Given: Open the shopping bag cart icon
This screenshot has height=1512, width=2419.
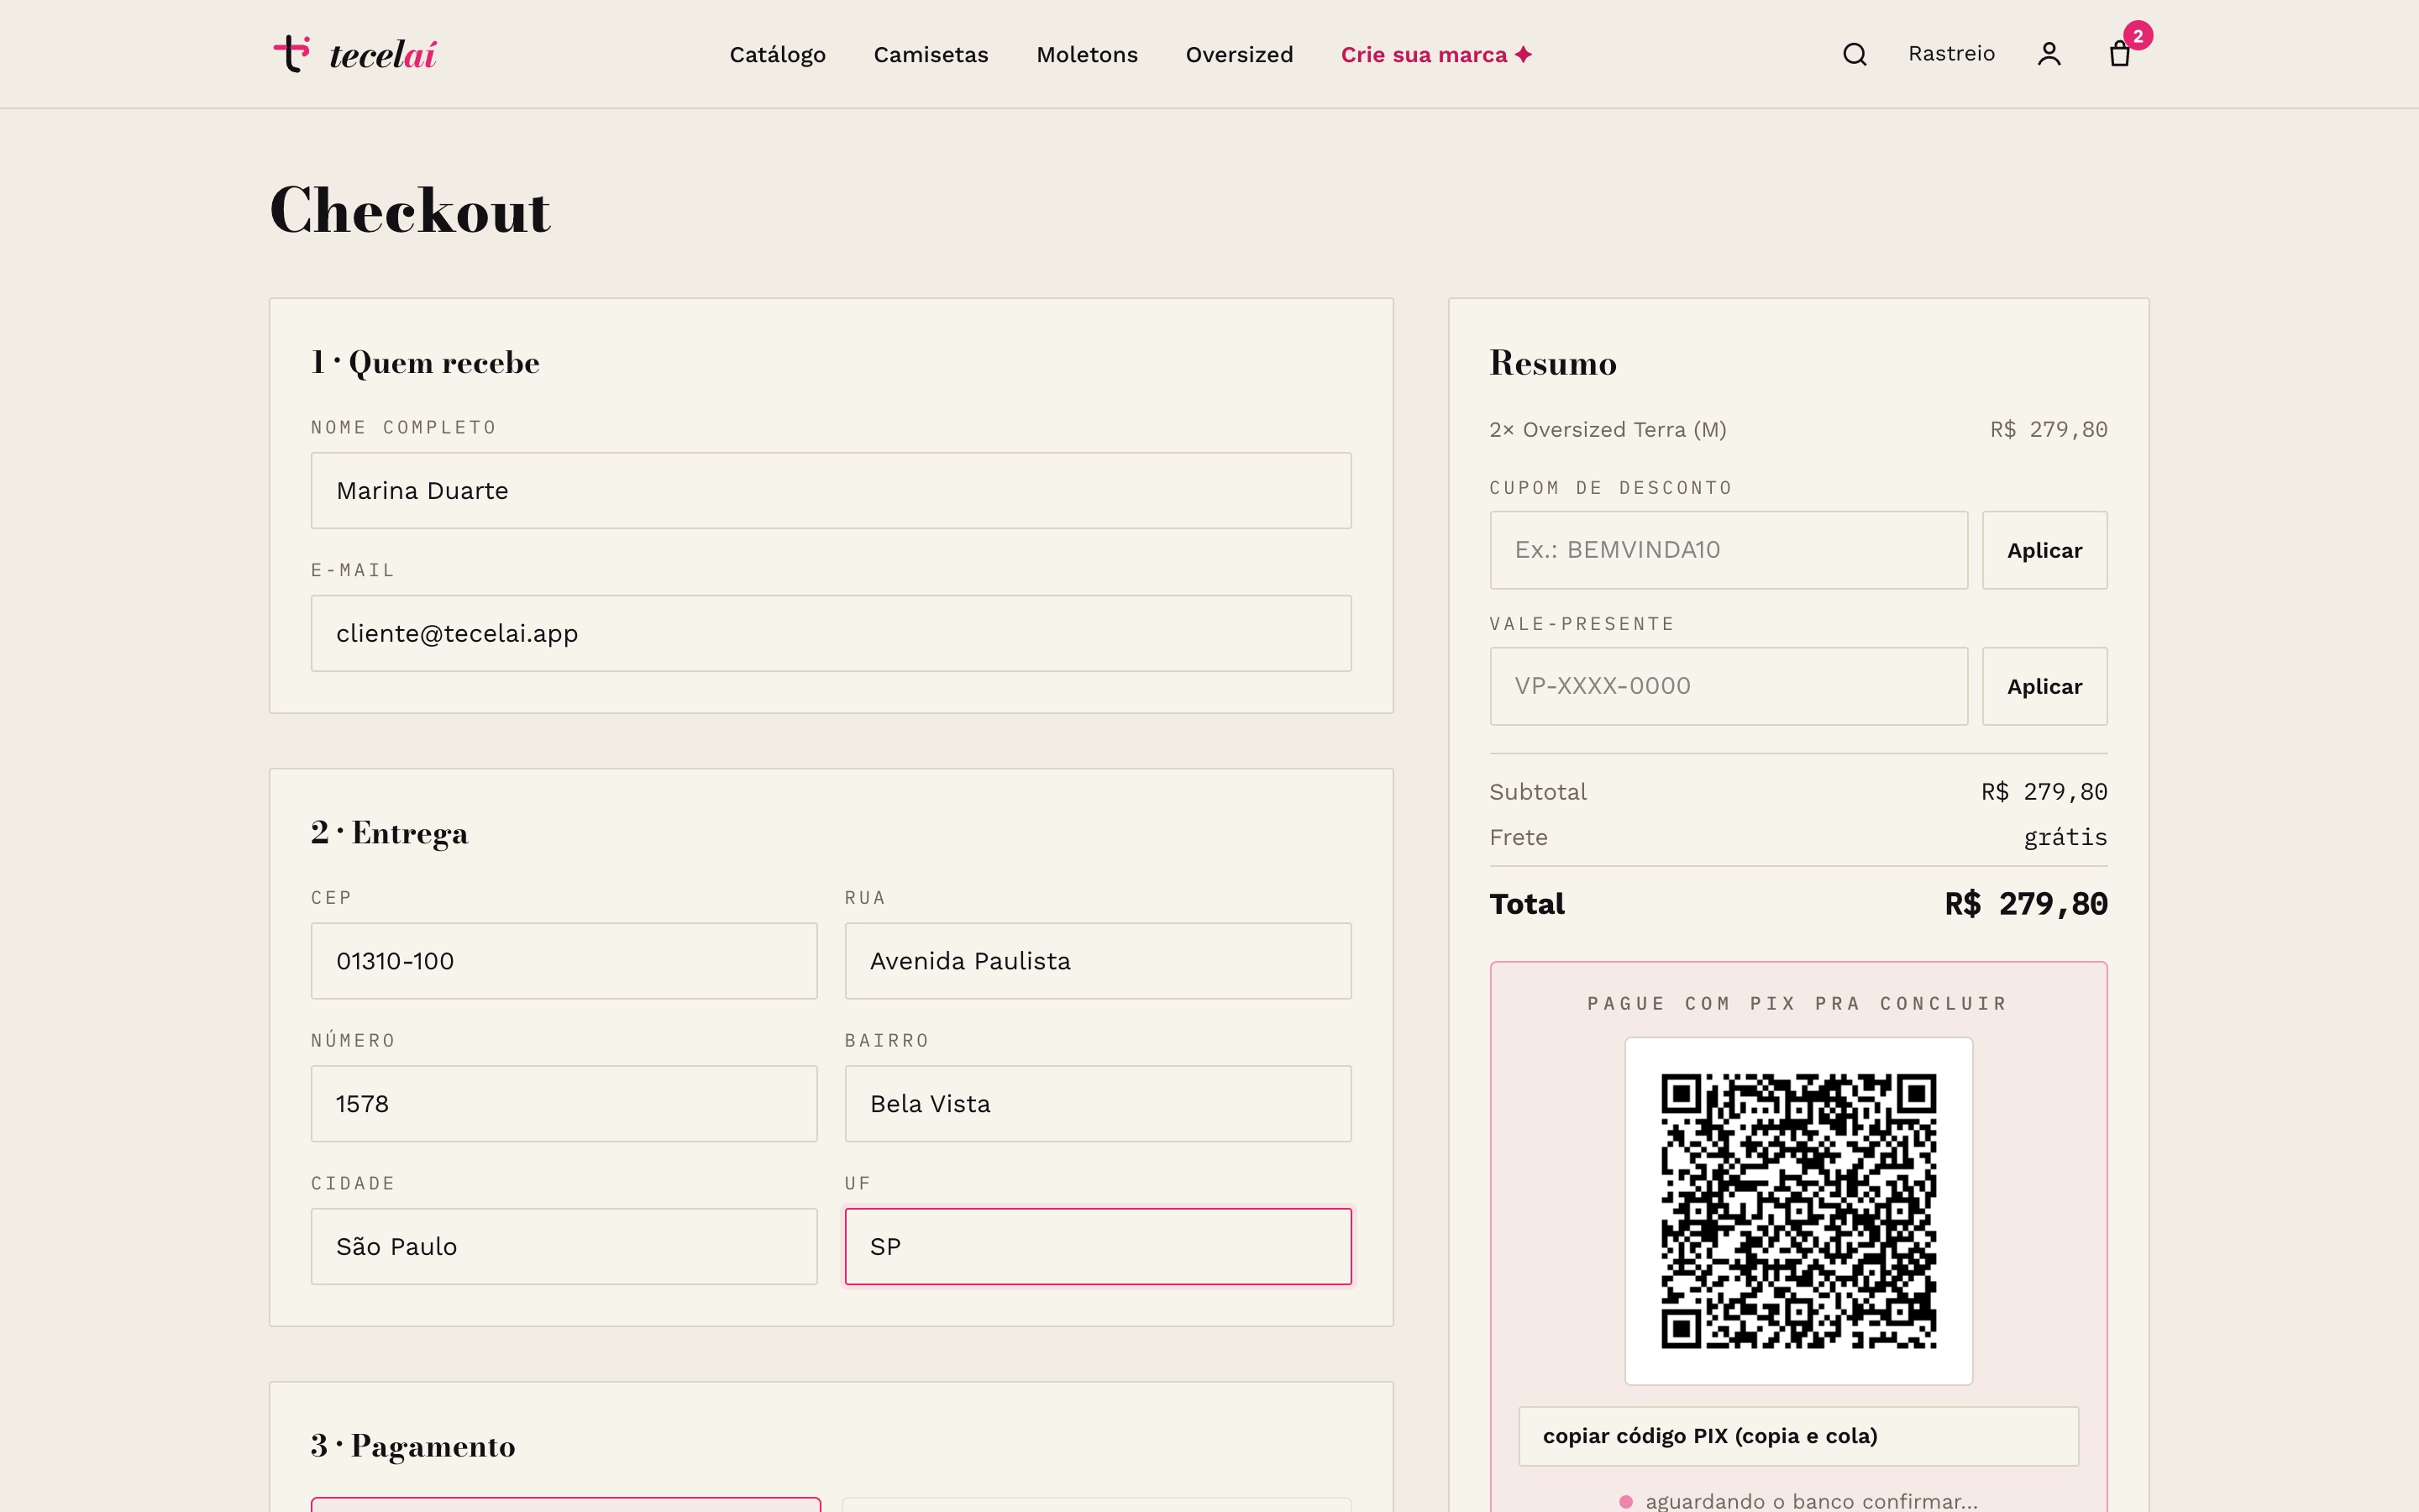Looking at the screenshot, I should click(2120, 54).
